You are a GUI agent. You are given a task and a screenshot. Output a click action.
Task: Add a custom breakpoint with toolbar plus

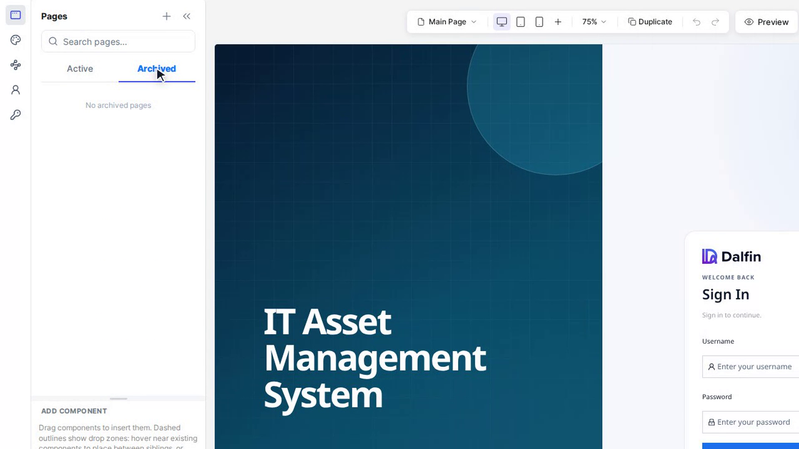(x=558, y=22)
